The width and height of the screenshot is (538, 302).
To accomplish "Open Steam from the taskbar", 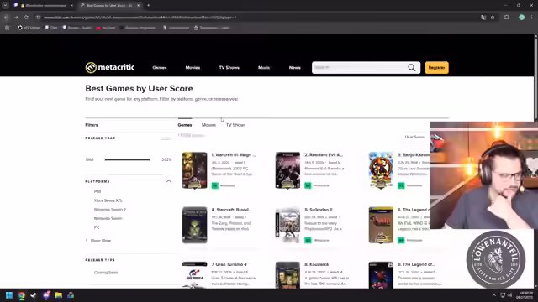I will point(34,295).
